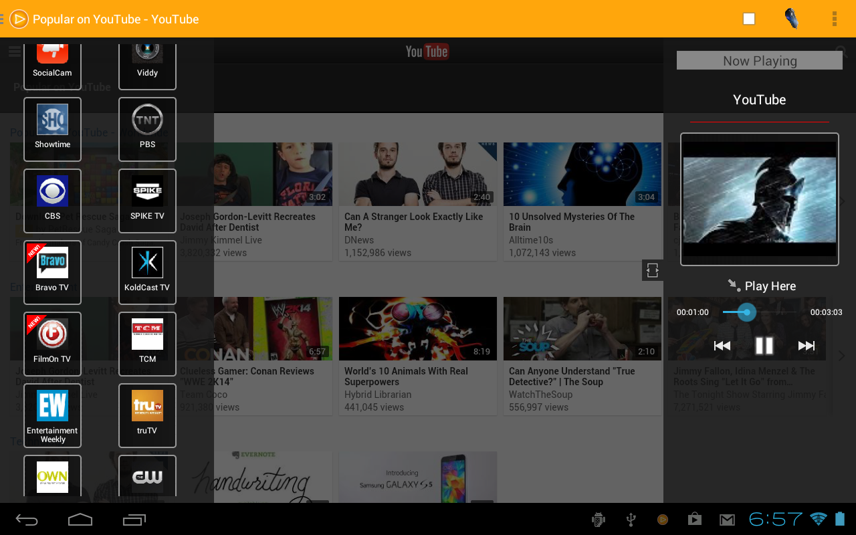Toggle the checkbox in the top orange bar

coord(749,19)
